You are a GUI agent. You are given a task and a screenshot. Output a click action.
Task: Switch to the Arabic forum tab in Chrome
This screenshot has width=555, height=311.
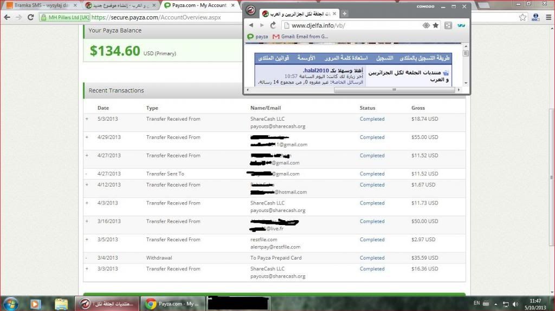(x=120, y=5)
